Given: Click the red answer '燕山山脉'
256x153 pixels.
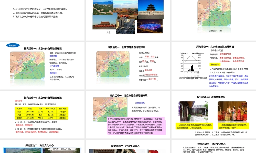Looking at the screenshot, I should click(x=148, y=70).
